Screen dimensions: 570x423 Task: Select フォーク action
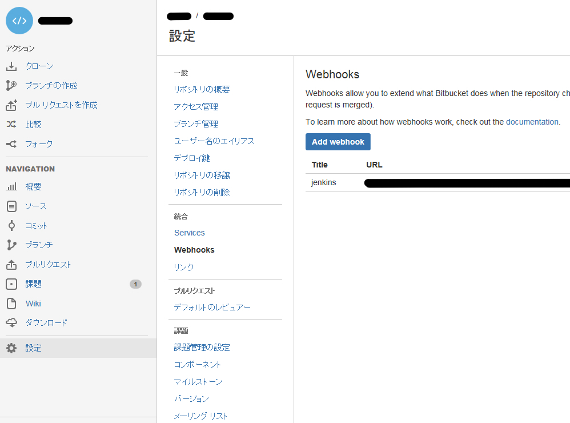39,144
